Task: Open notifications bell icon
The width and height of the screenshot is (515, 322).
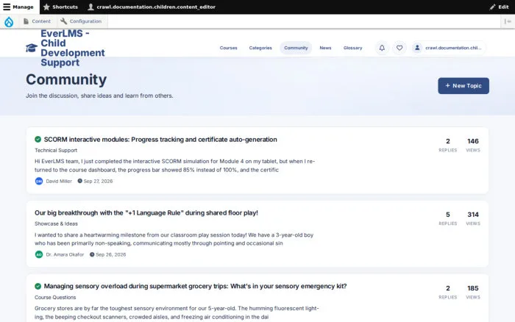Action: coord(382,48)
